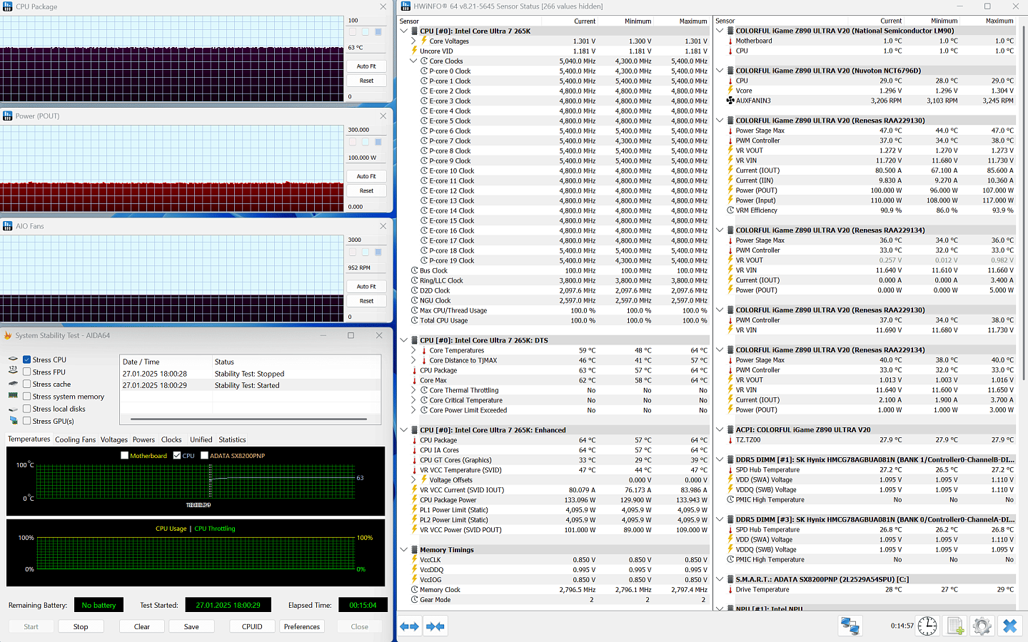
Task: Uncheck the CPU legend checkbox in temperature graph
Action: pyautogui.click(x=177, y=455)
